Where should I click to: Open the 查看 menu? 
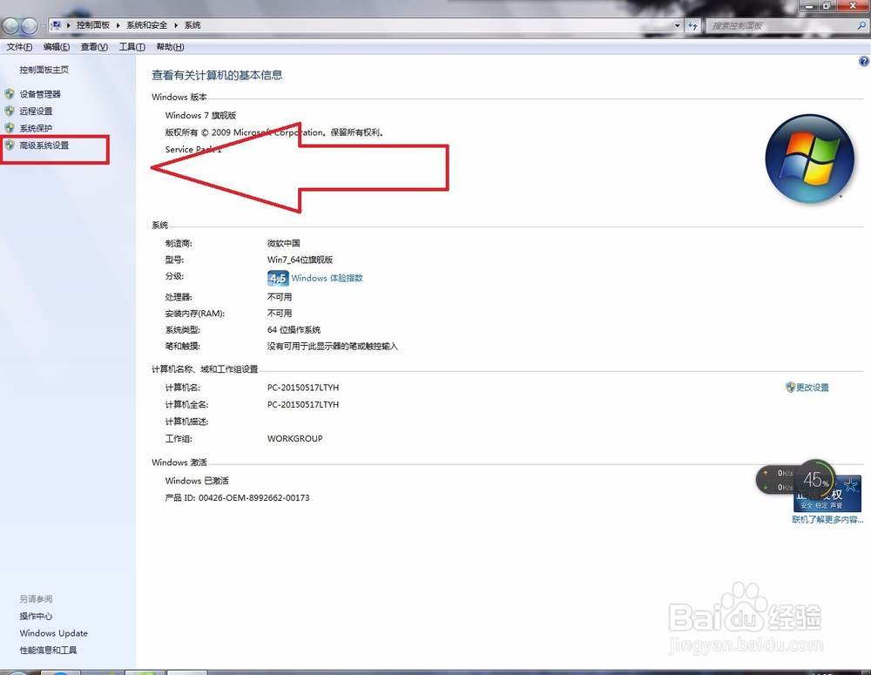click(x=94, y=47)
